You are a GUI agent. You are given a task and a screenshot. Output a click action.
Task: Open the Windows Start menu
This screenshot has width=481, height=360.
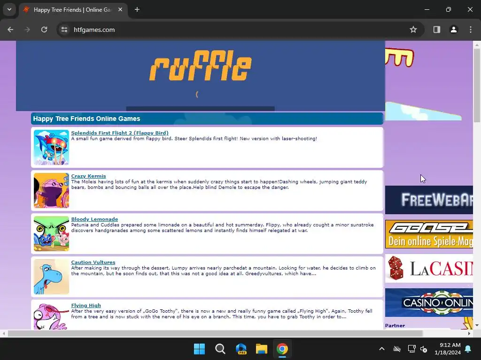[199, 349]
